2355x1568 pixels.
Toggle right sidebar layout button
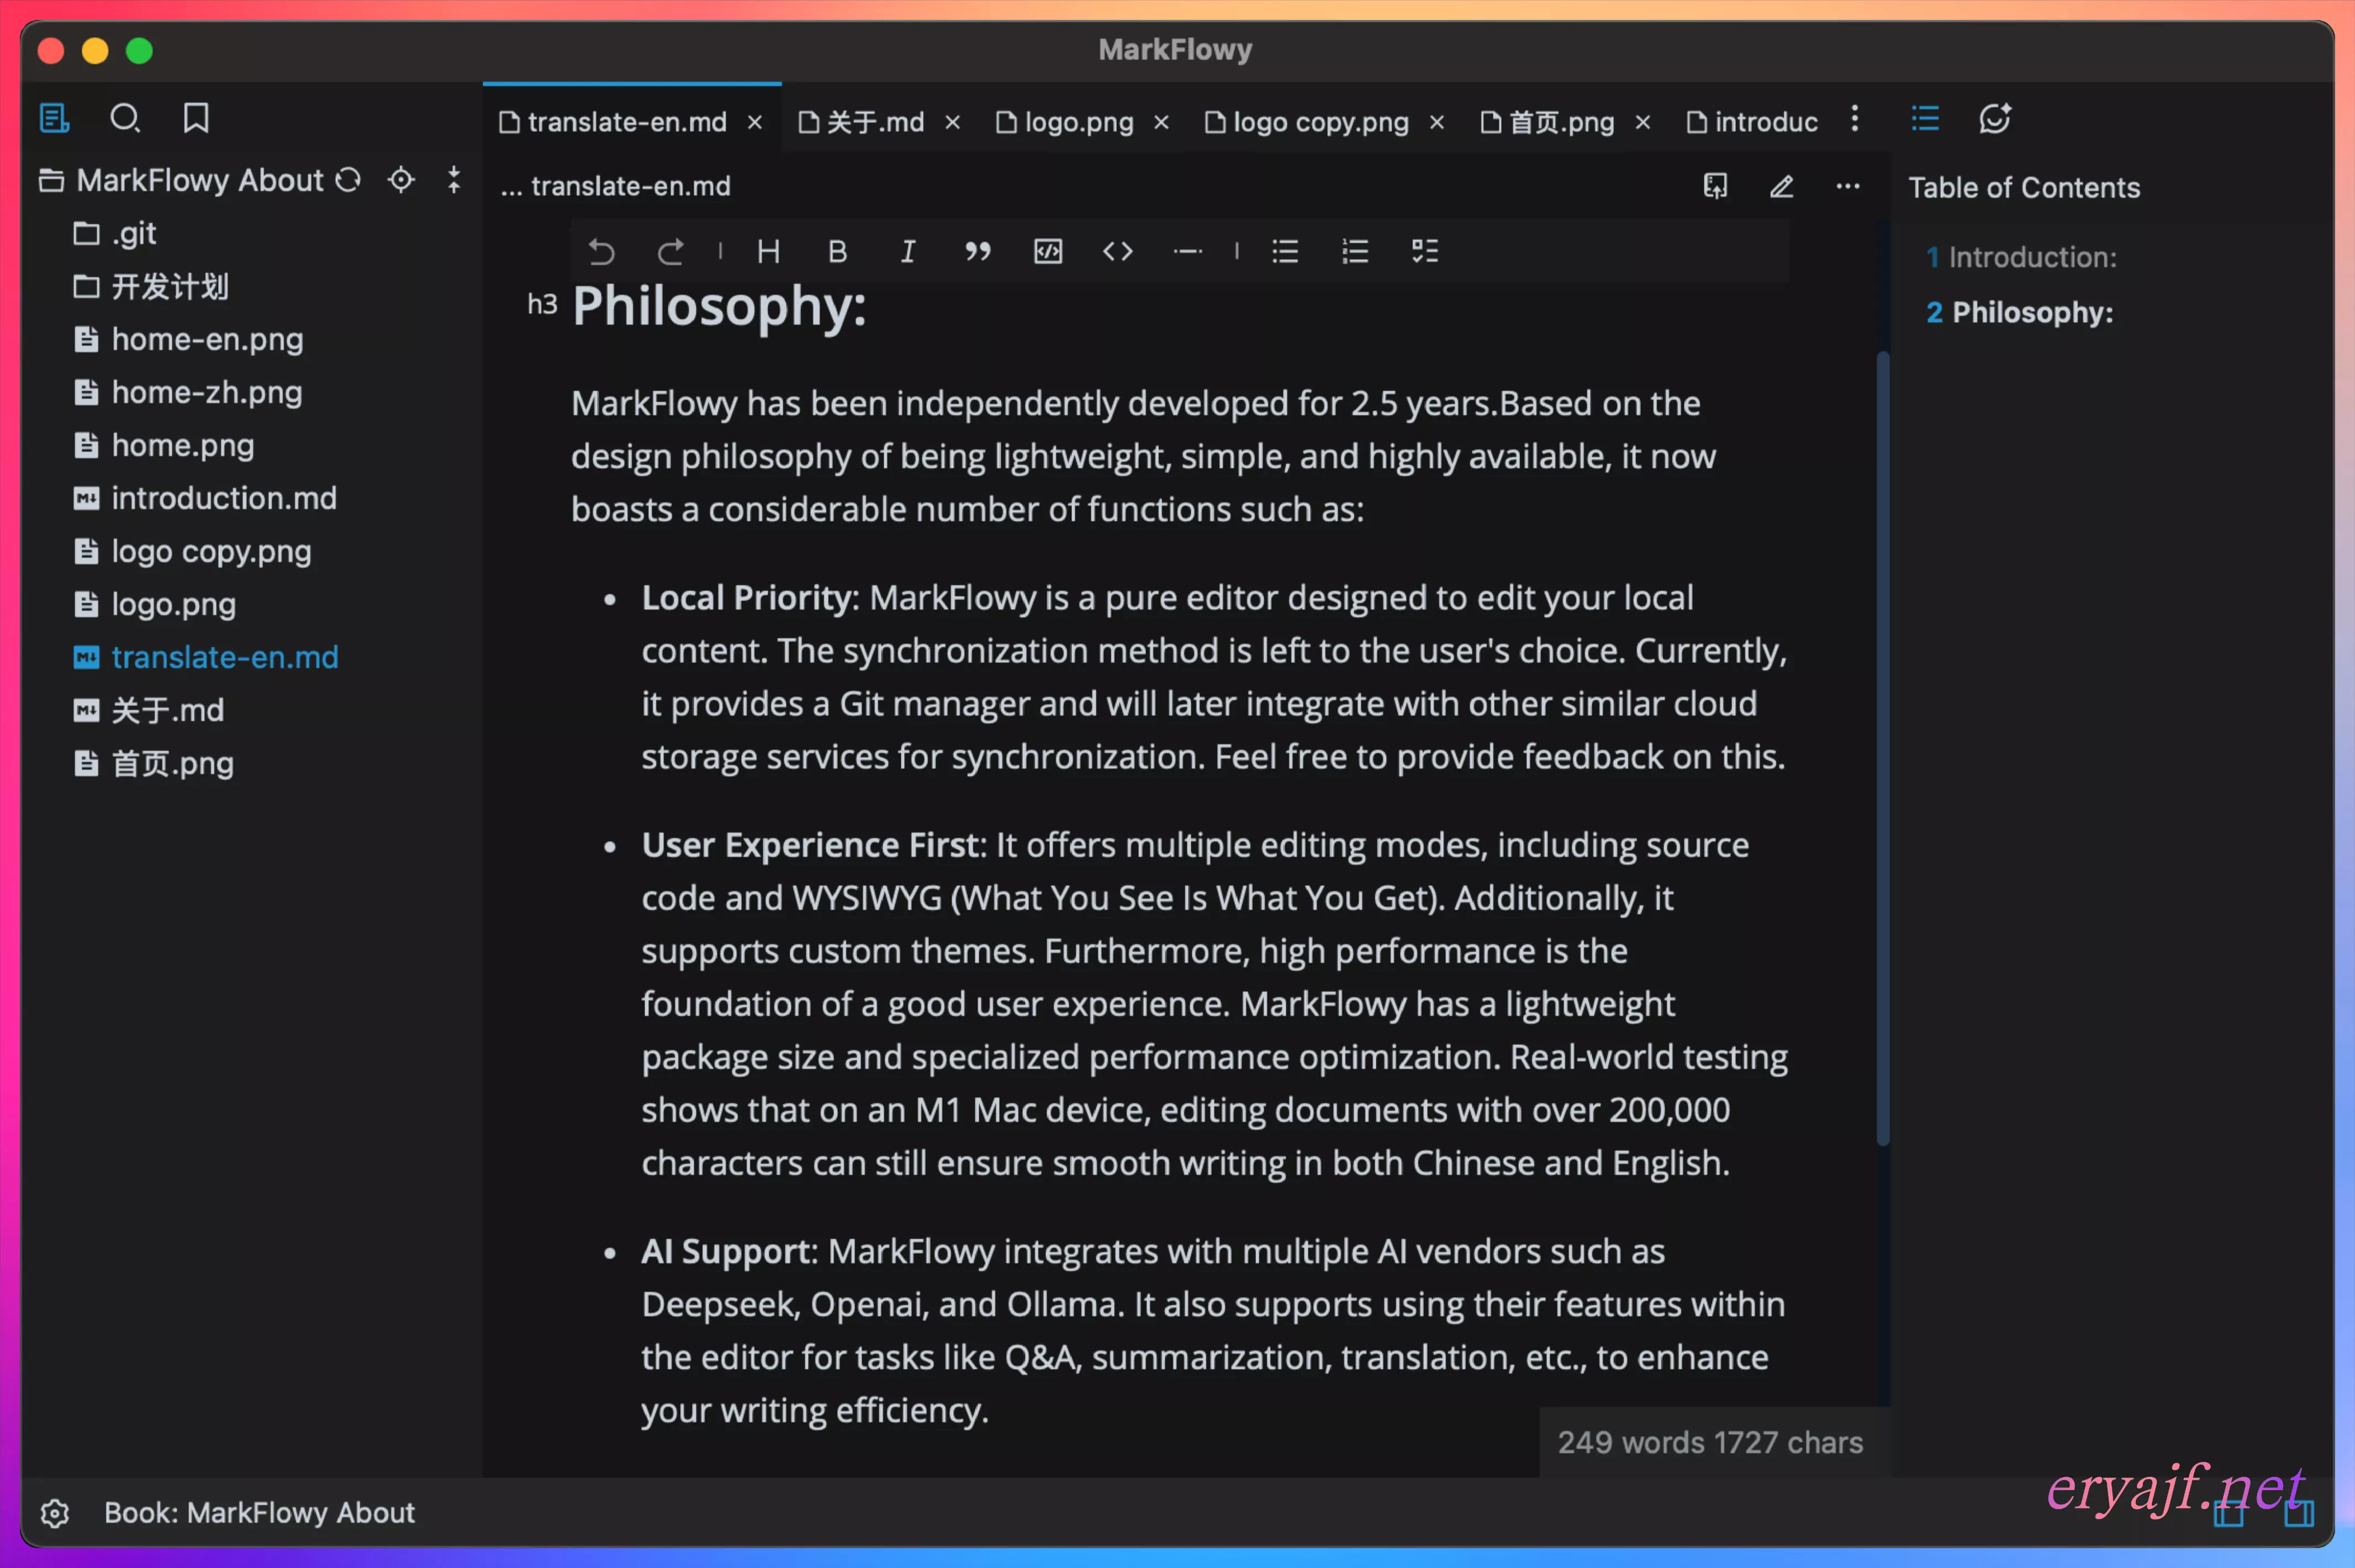pos(2299,1514)
